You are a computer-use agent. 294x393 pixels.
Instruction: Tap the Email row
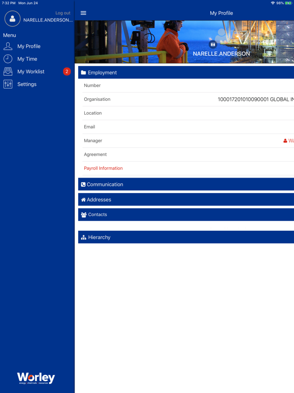point(188,127)
